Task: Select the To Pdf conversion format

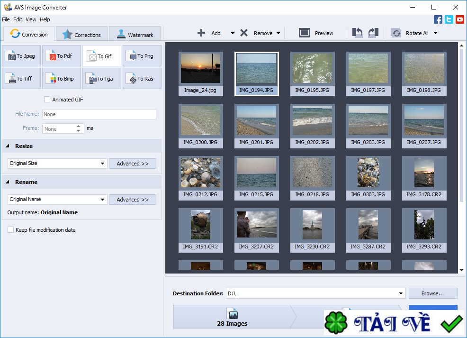Action: 61,55
